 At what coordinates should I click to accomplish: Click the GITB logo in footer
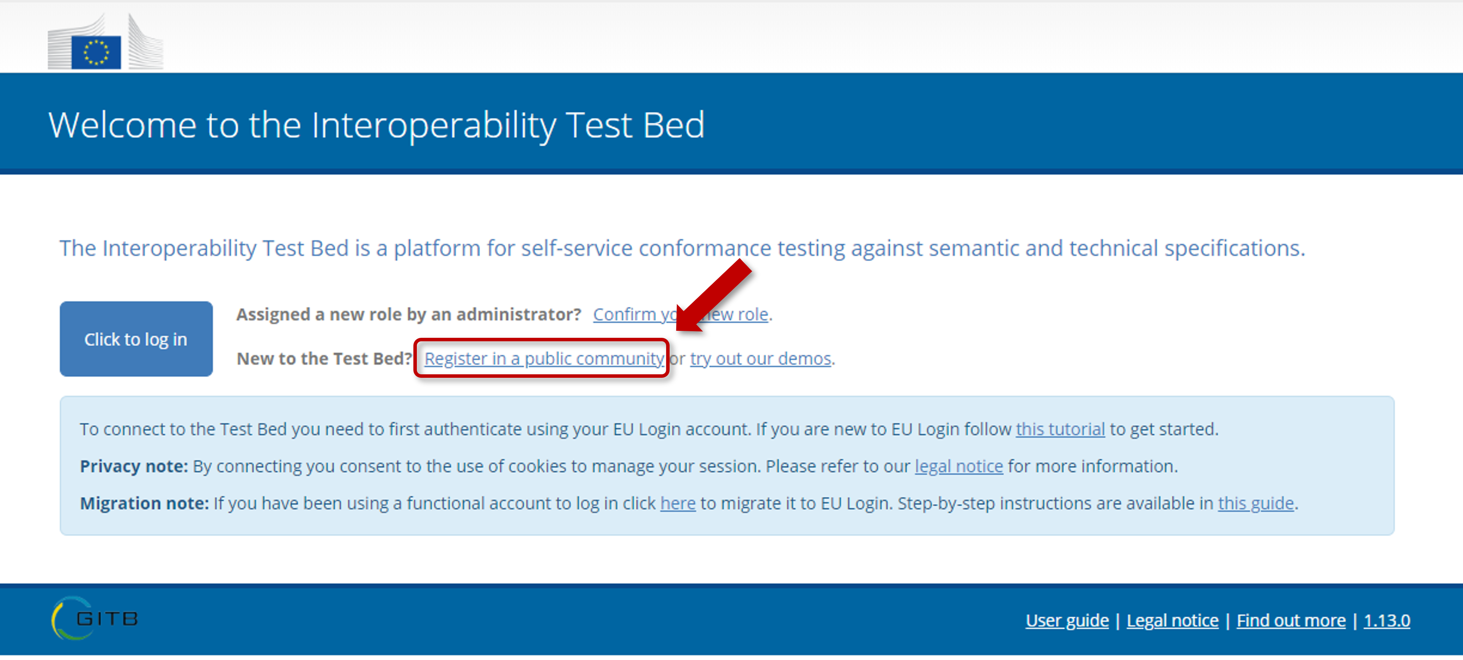(95, 619)
